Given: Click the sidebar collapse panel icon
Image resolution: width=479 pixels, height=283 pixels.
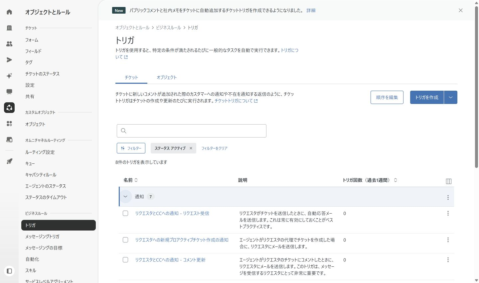Looking at the screenshot, I should tap(9, 271).
